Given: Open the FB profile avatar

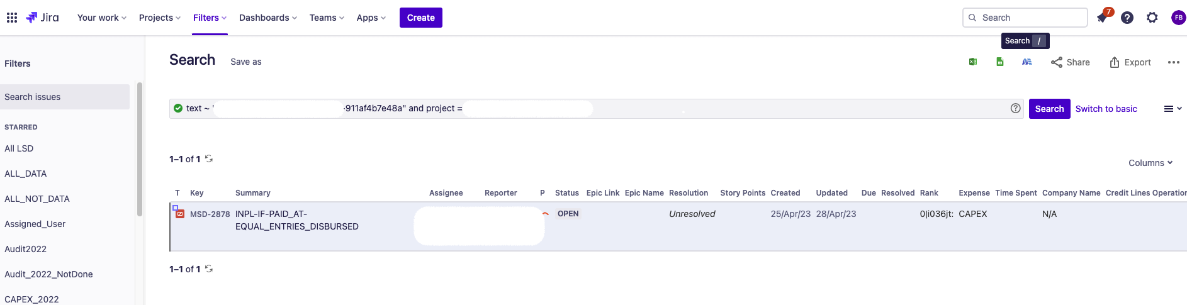Looking at the screenshot, I should 1178,18.
